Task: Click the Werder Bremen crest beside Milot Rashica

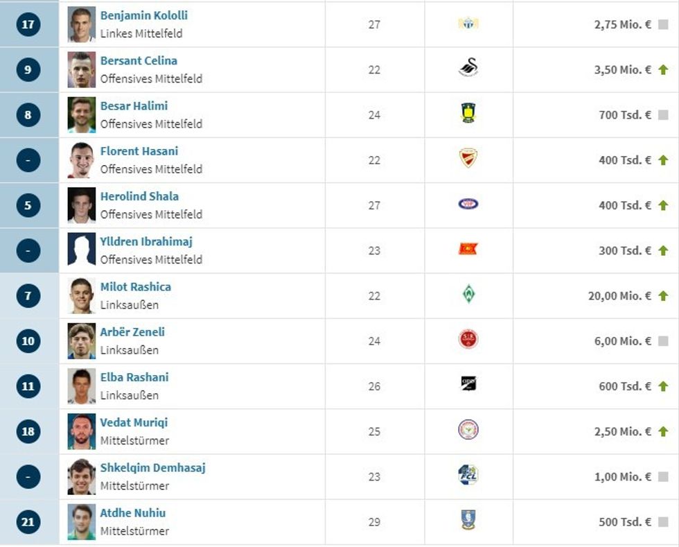Action: [x=468, y=295]
